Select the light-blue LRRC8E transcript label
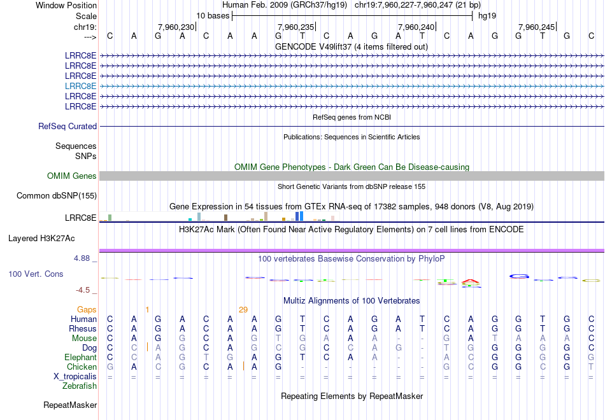The width and height of the screenshot is (605, 420). [x=80, y=86]
